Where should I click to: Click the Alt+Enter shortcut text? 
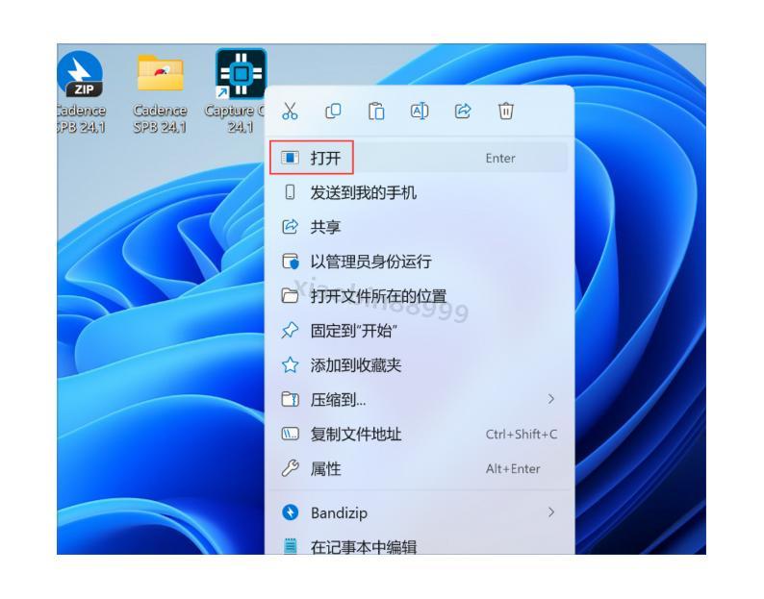[513, 468]
